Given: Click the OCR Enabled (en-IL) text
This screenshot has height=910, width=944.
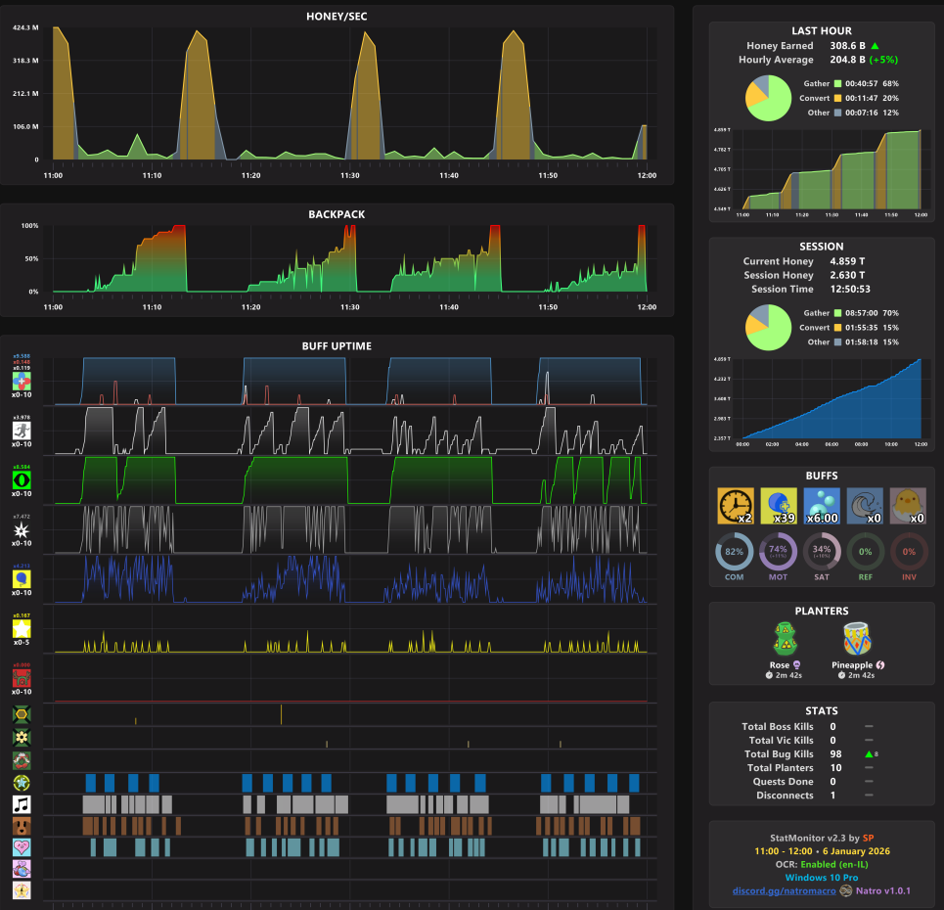Looking at the screenshot, I should click(x=822, y=864).
